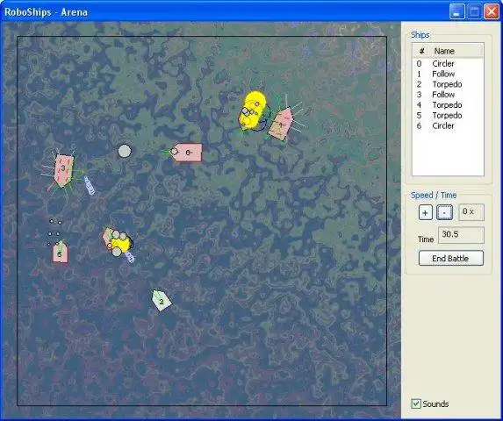Click the small yellow explosion near ship 5
Screen dimensions: 503x421
click(121, 244)
